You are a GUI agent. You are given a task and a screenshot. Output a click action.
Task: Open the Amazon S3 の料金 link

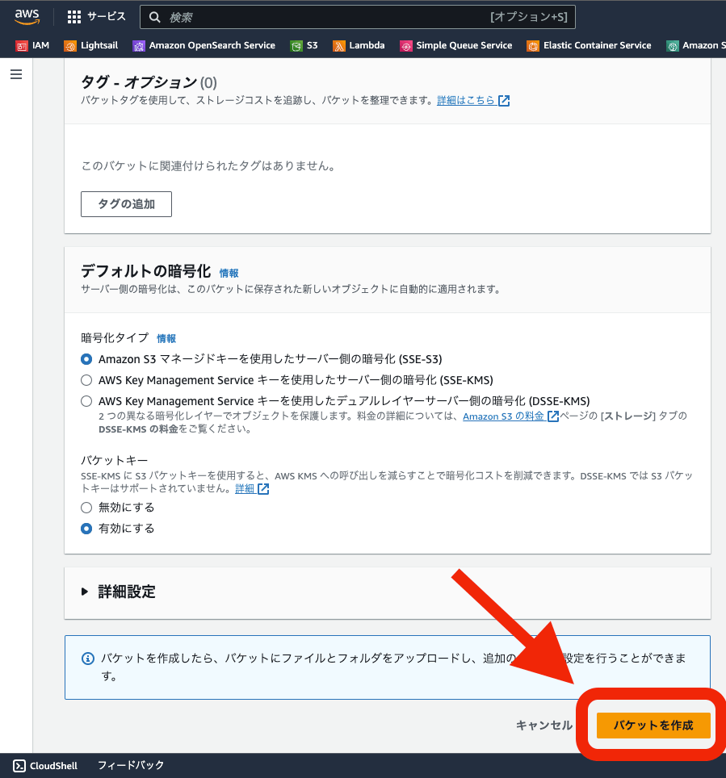[504, 416]
